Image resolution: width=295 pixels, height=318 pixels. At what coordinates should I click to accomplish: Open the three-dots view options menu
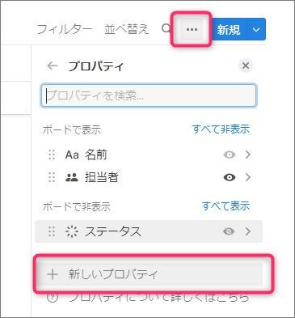pos(192,29)
